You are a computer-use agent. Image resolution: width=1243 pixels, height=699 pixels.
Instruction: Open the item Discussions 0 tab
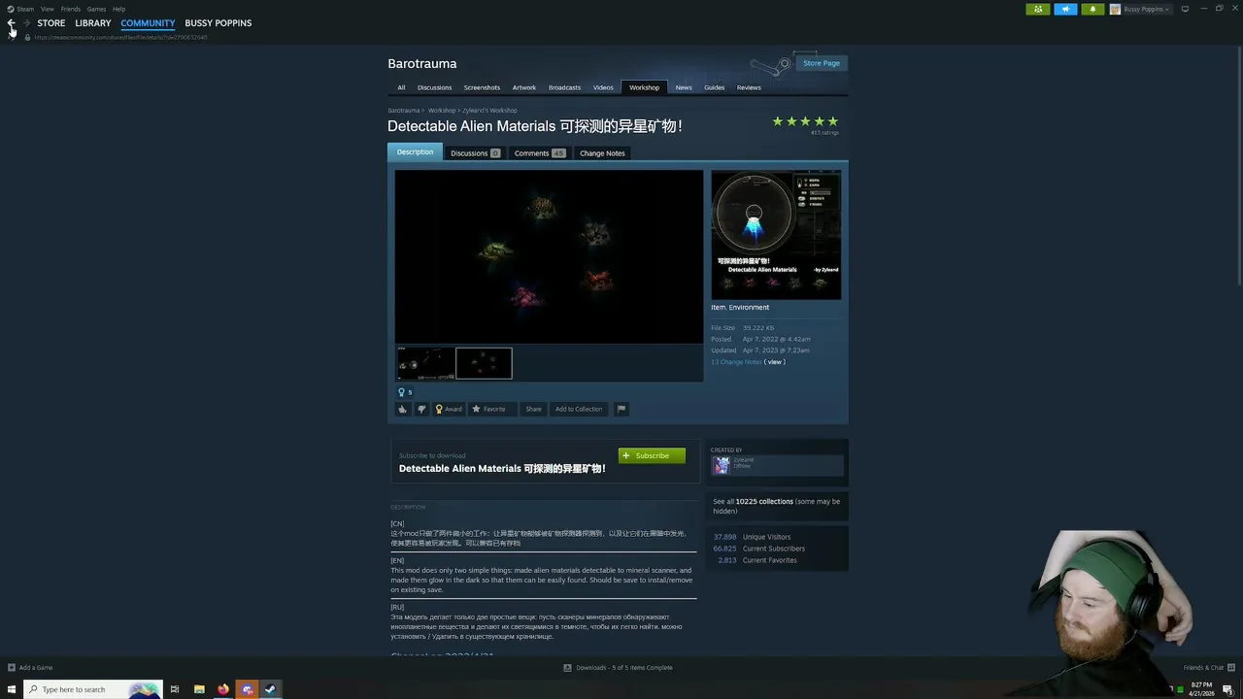pyautogui.click(x=475, y=153)
